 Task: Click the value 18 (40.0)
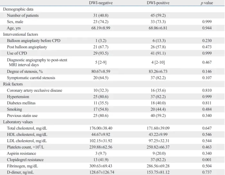point(158,103)
